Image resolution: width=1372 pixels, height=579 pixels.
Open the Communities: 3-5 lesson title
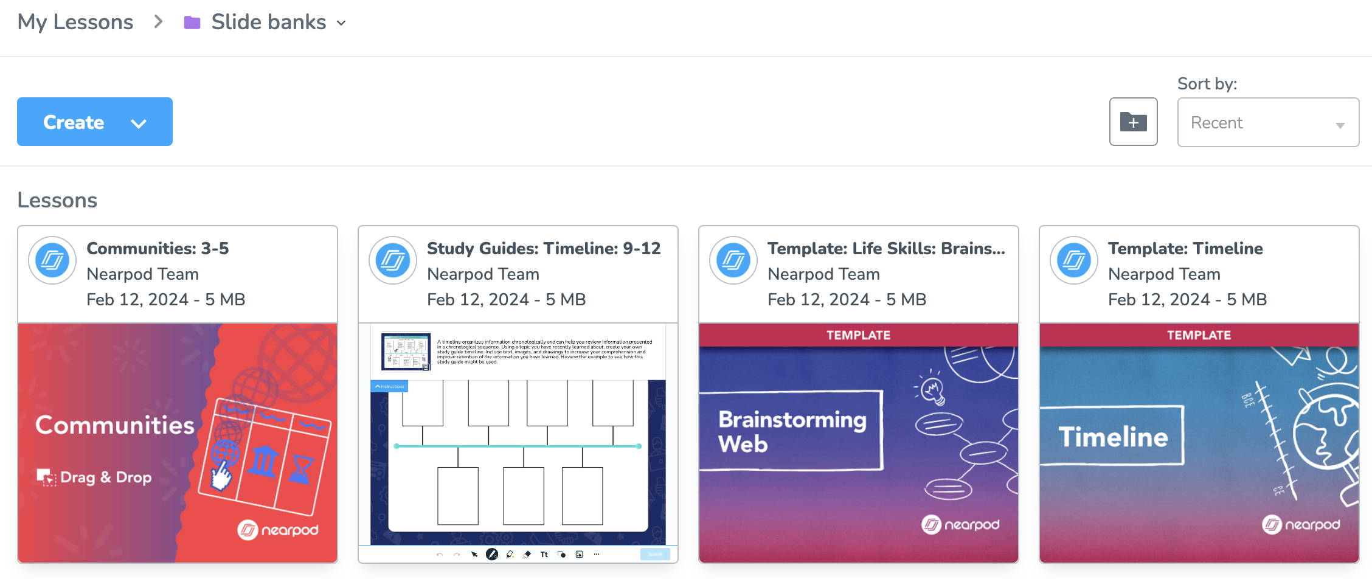tap(158, 248)
